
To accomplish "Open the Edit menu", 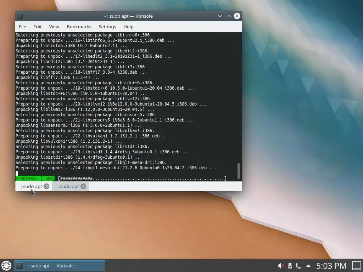I will pyautogui.click(x=38, y=27).
